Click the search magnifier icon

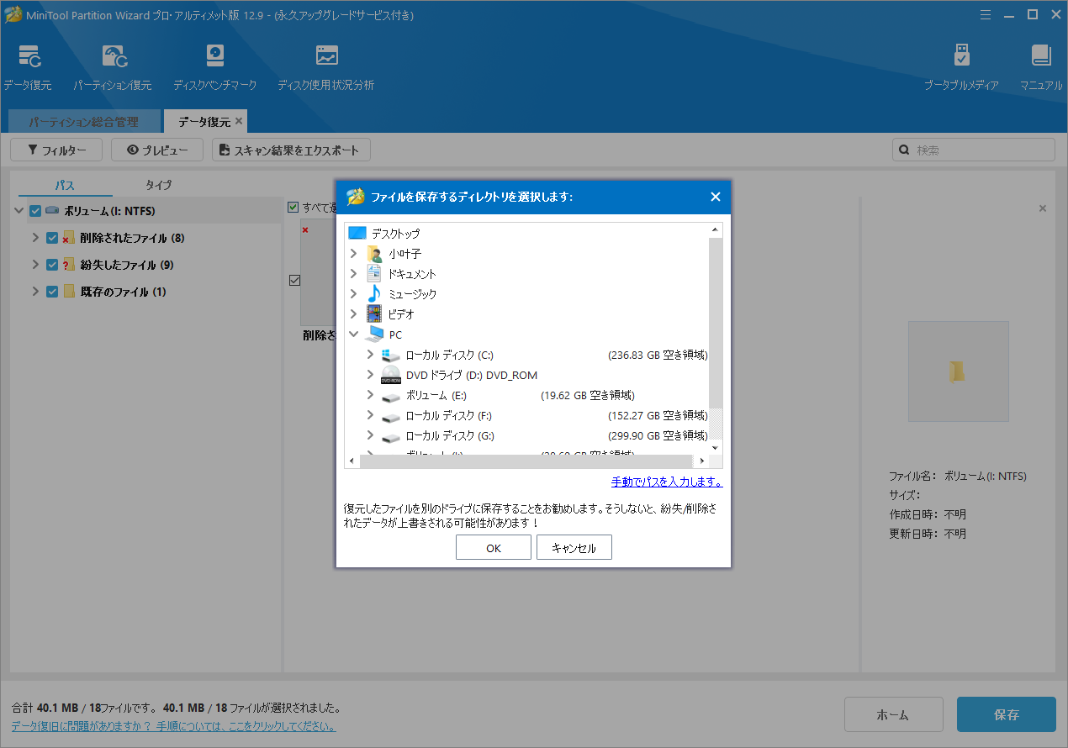pyautogui.click(x=905, y=150)
